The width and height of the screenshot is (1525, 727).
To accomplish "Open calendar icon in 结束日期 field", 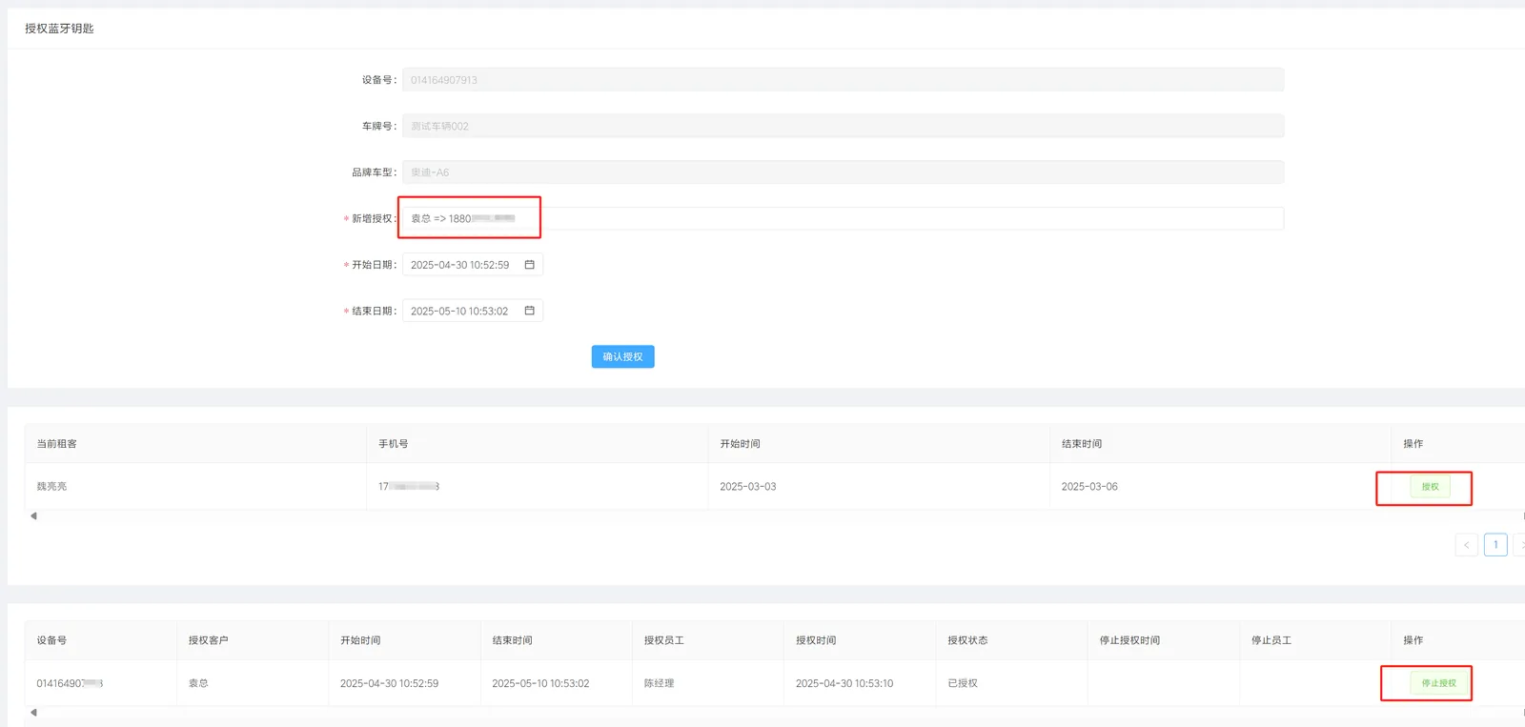I will coord(530,311).
